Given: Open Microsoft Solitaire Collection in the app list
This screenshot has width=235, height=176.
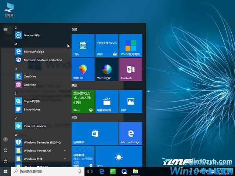Looking at the screenshot, I should pyautogui.click(x=43, y=60).
